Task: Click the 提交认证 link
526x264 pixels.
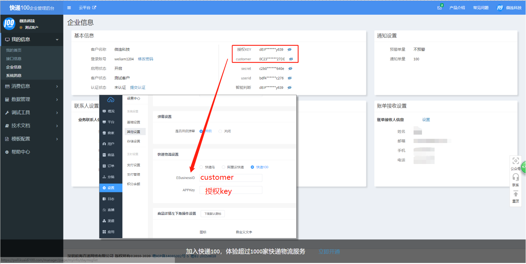Action: click(138, 87)
